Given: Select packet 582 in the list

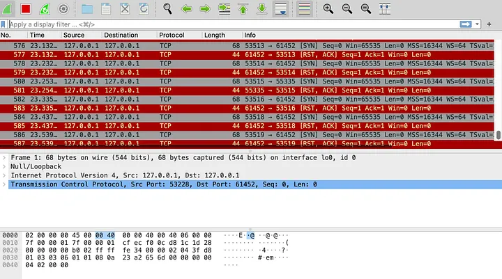Looking at the screenshot, I should coord(247,99).
